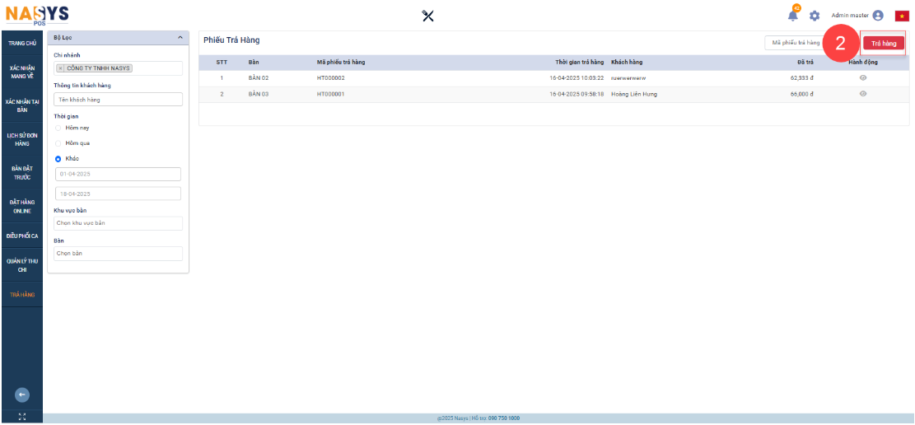This screenshot has width=915, height=425.
Task: Select the Hôm qua time option
Action: [58, 143]
